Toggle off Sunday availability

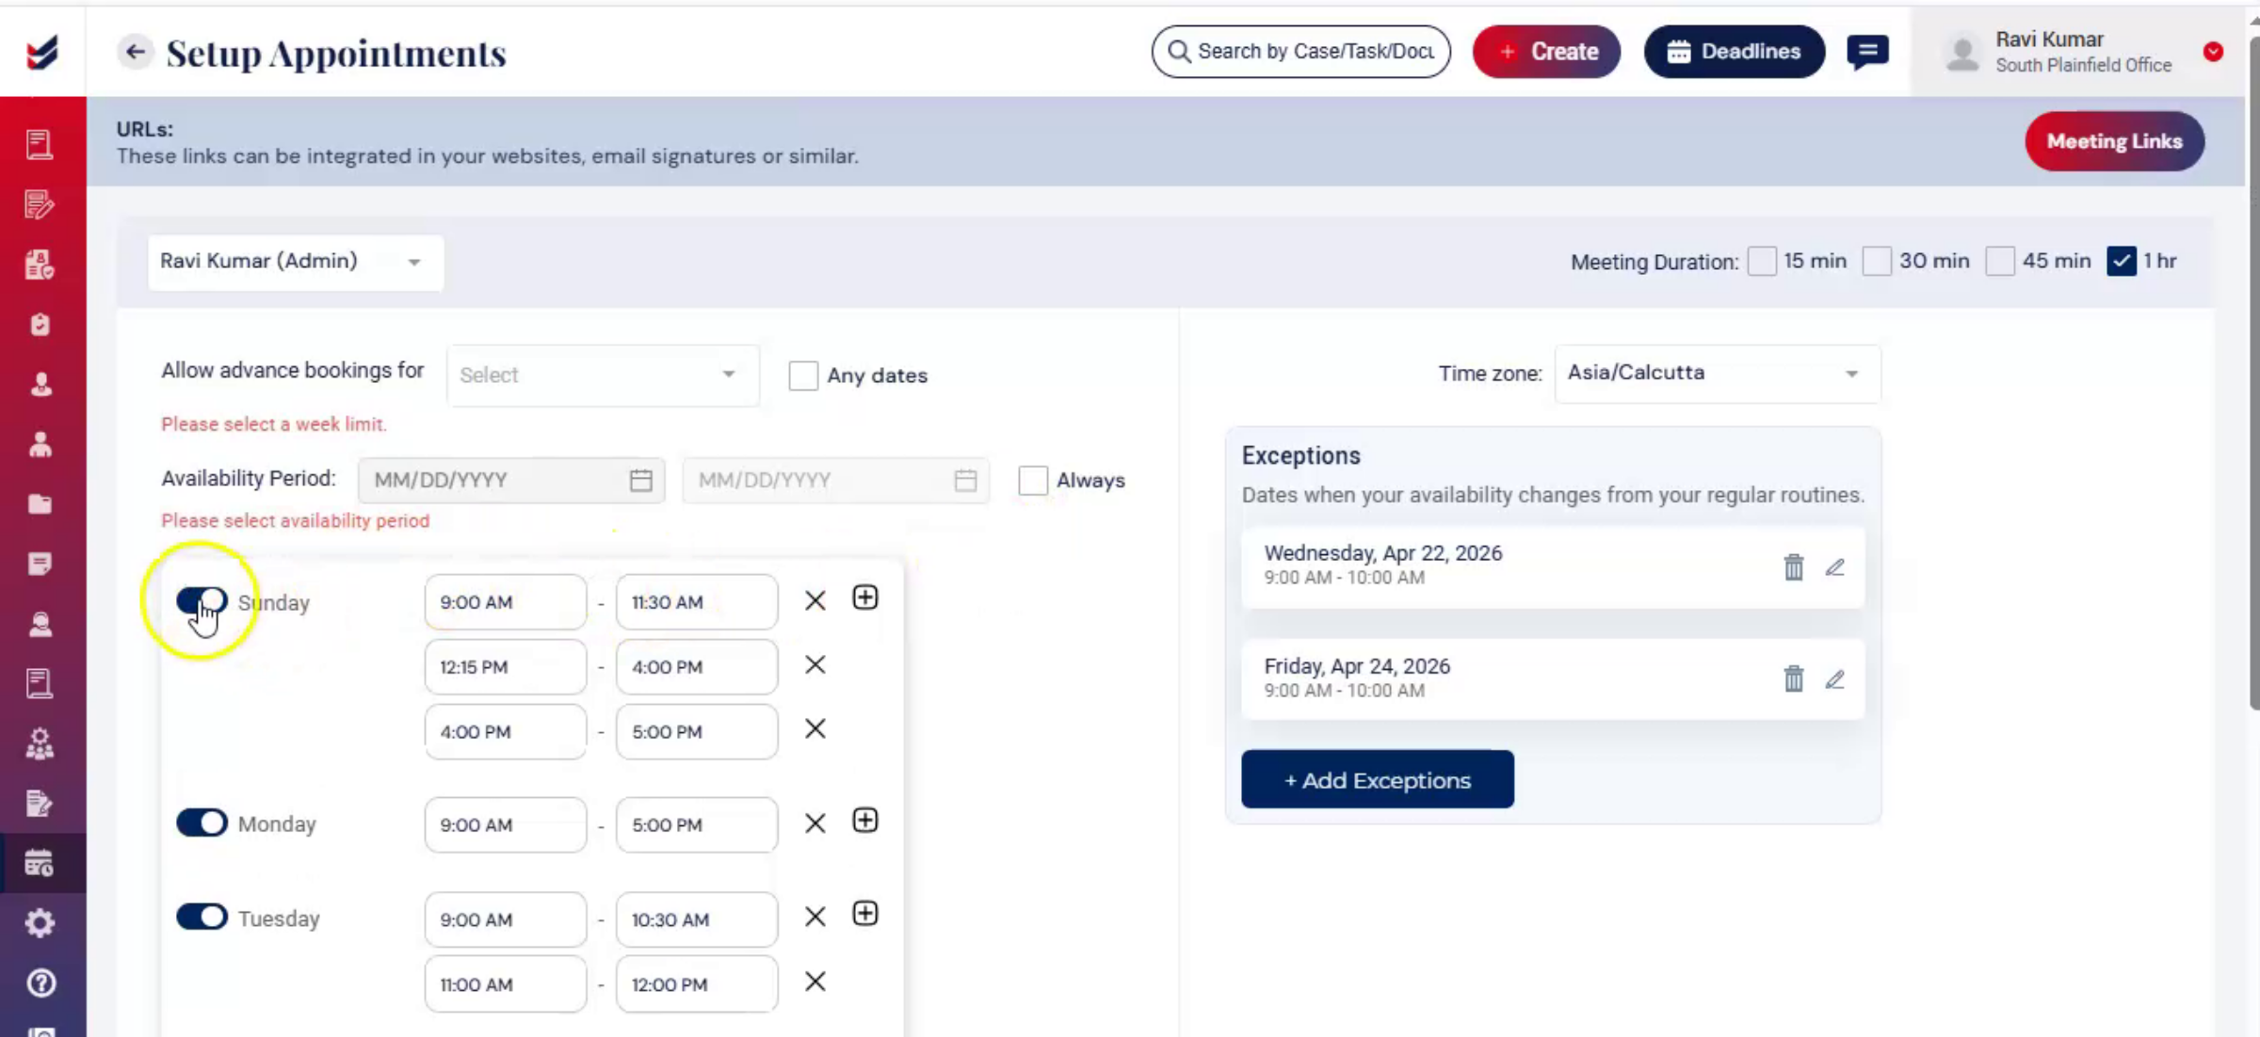pyautogui.click(x=202, y=600)
